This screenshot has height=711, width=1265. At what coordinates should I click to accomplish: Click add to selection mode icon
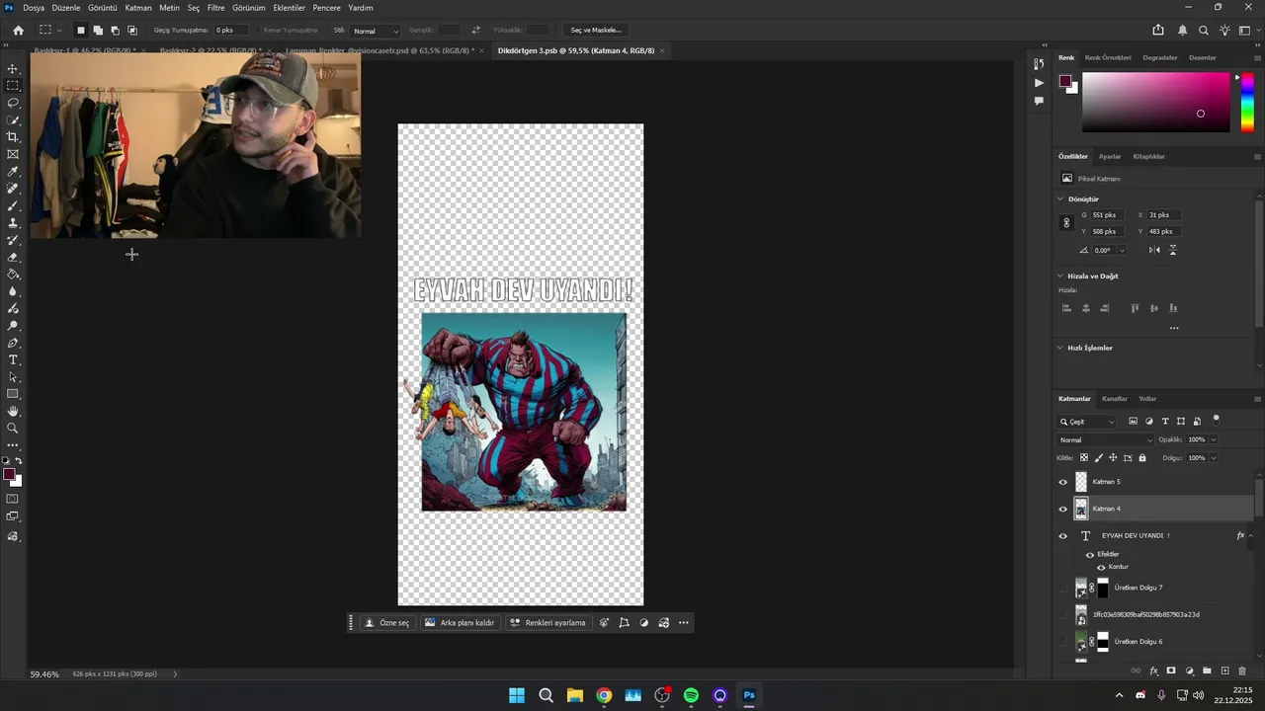click(98, 30)
